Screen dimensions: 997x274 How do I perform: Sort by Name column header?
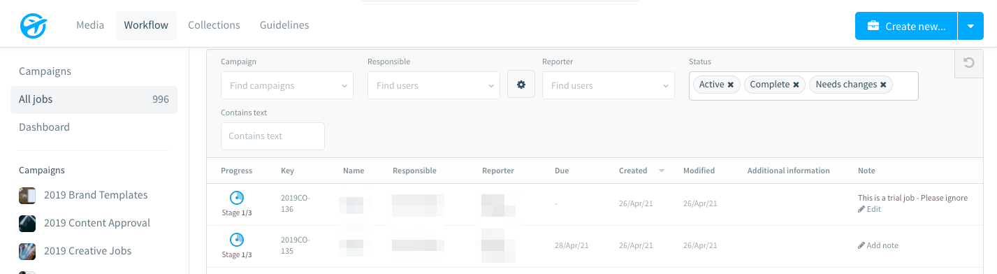pos(354,171)
